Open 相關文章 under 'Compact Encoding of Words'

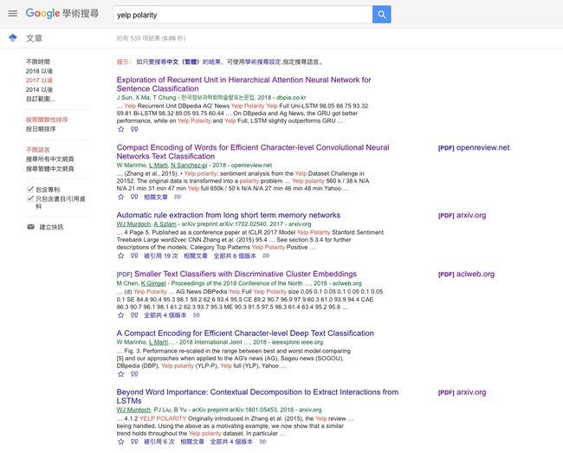pos(156,197)
